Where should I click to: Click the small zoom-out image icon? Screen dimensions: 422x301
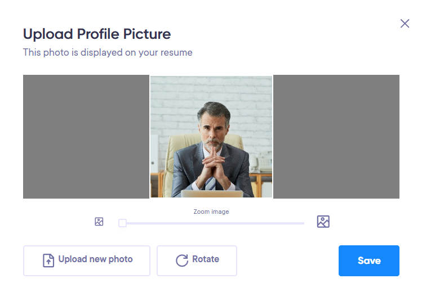tap(99, 222)
